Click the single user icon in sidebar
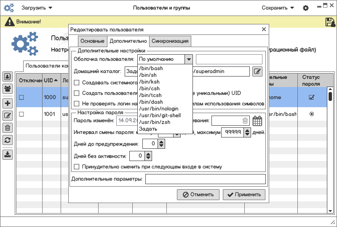Viewport: 337px width, 227px height. pyautogui.click(x=8, y=77)
